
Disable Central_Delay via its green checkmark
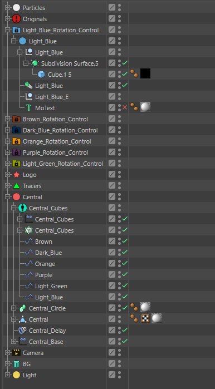click(x=125, y=330)
